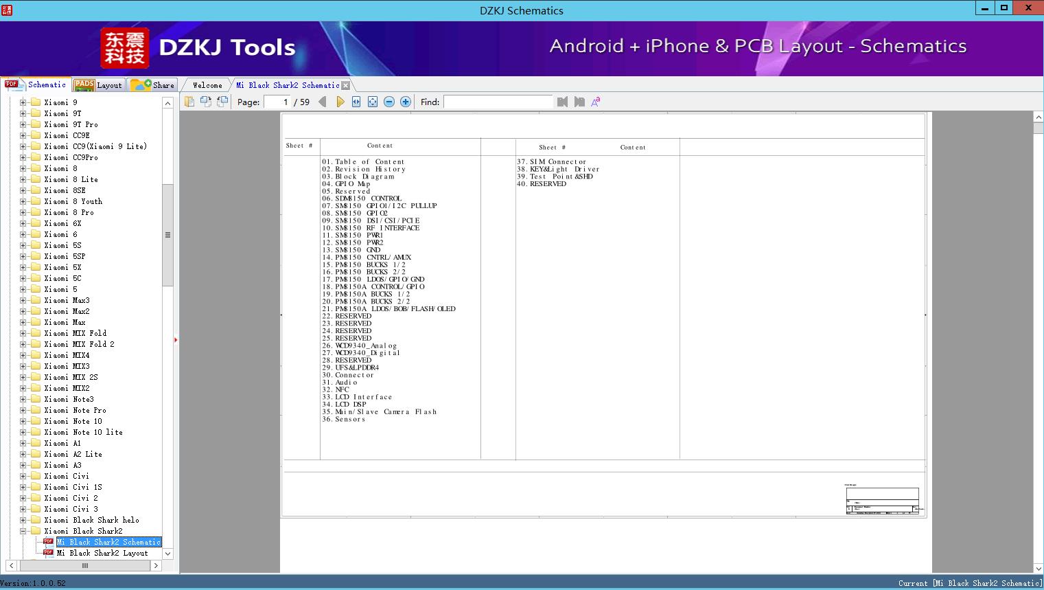Image resolution: width=1044 pixels, height=590 pixels.
Task: Click the Find text field
Action: [498, 102]
